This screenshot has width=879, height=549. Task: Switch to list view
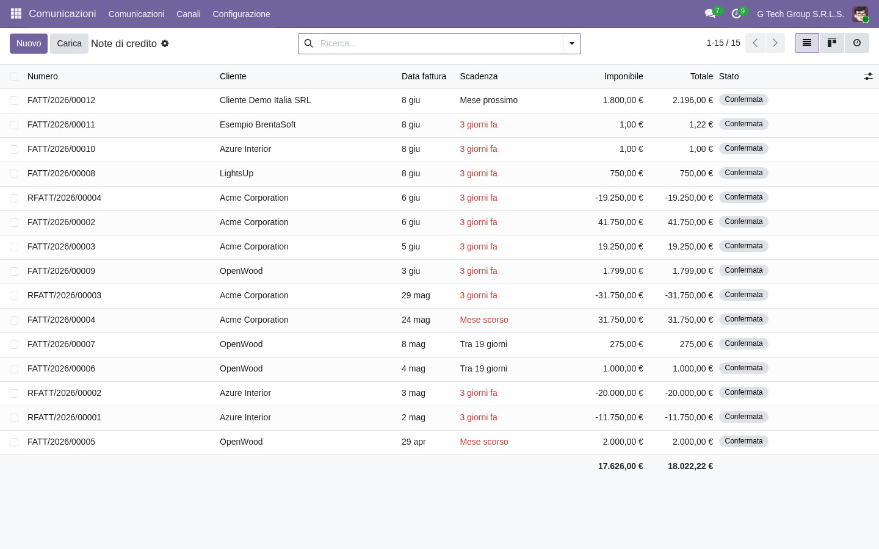[x=807, y=43]
